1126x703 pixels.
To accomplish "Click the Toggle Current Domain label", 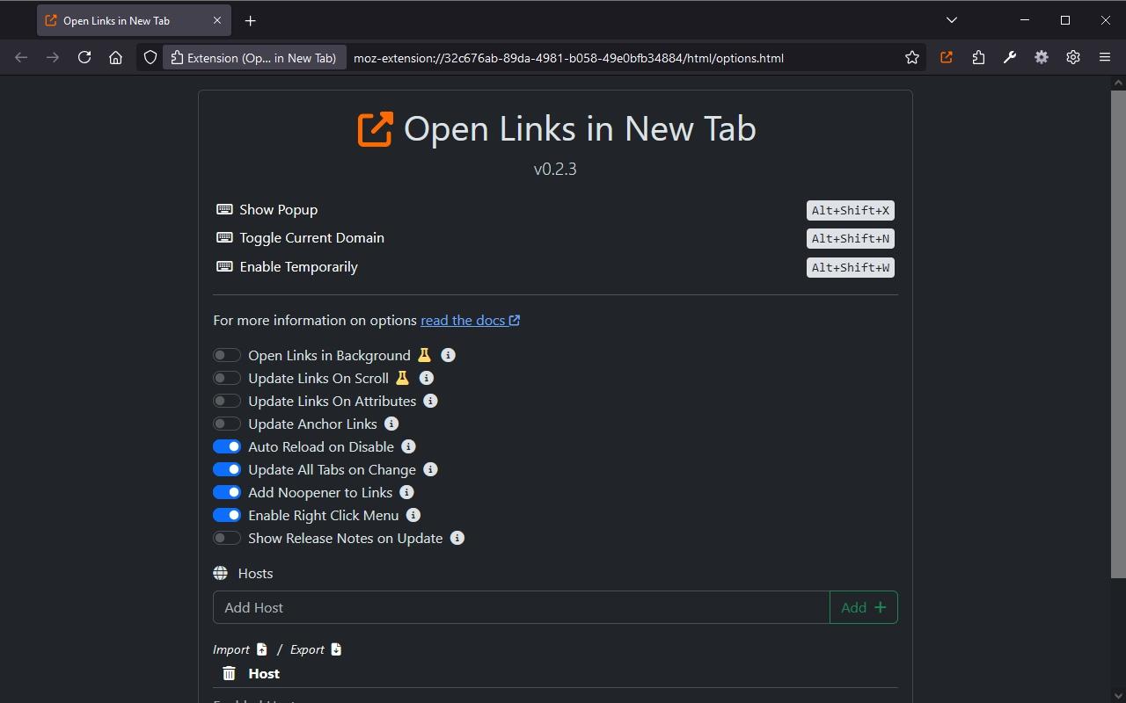I will click(311, 237).
